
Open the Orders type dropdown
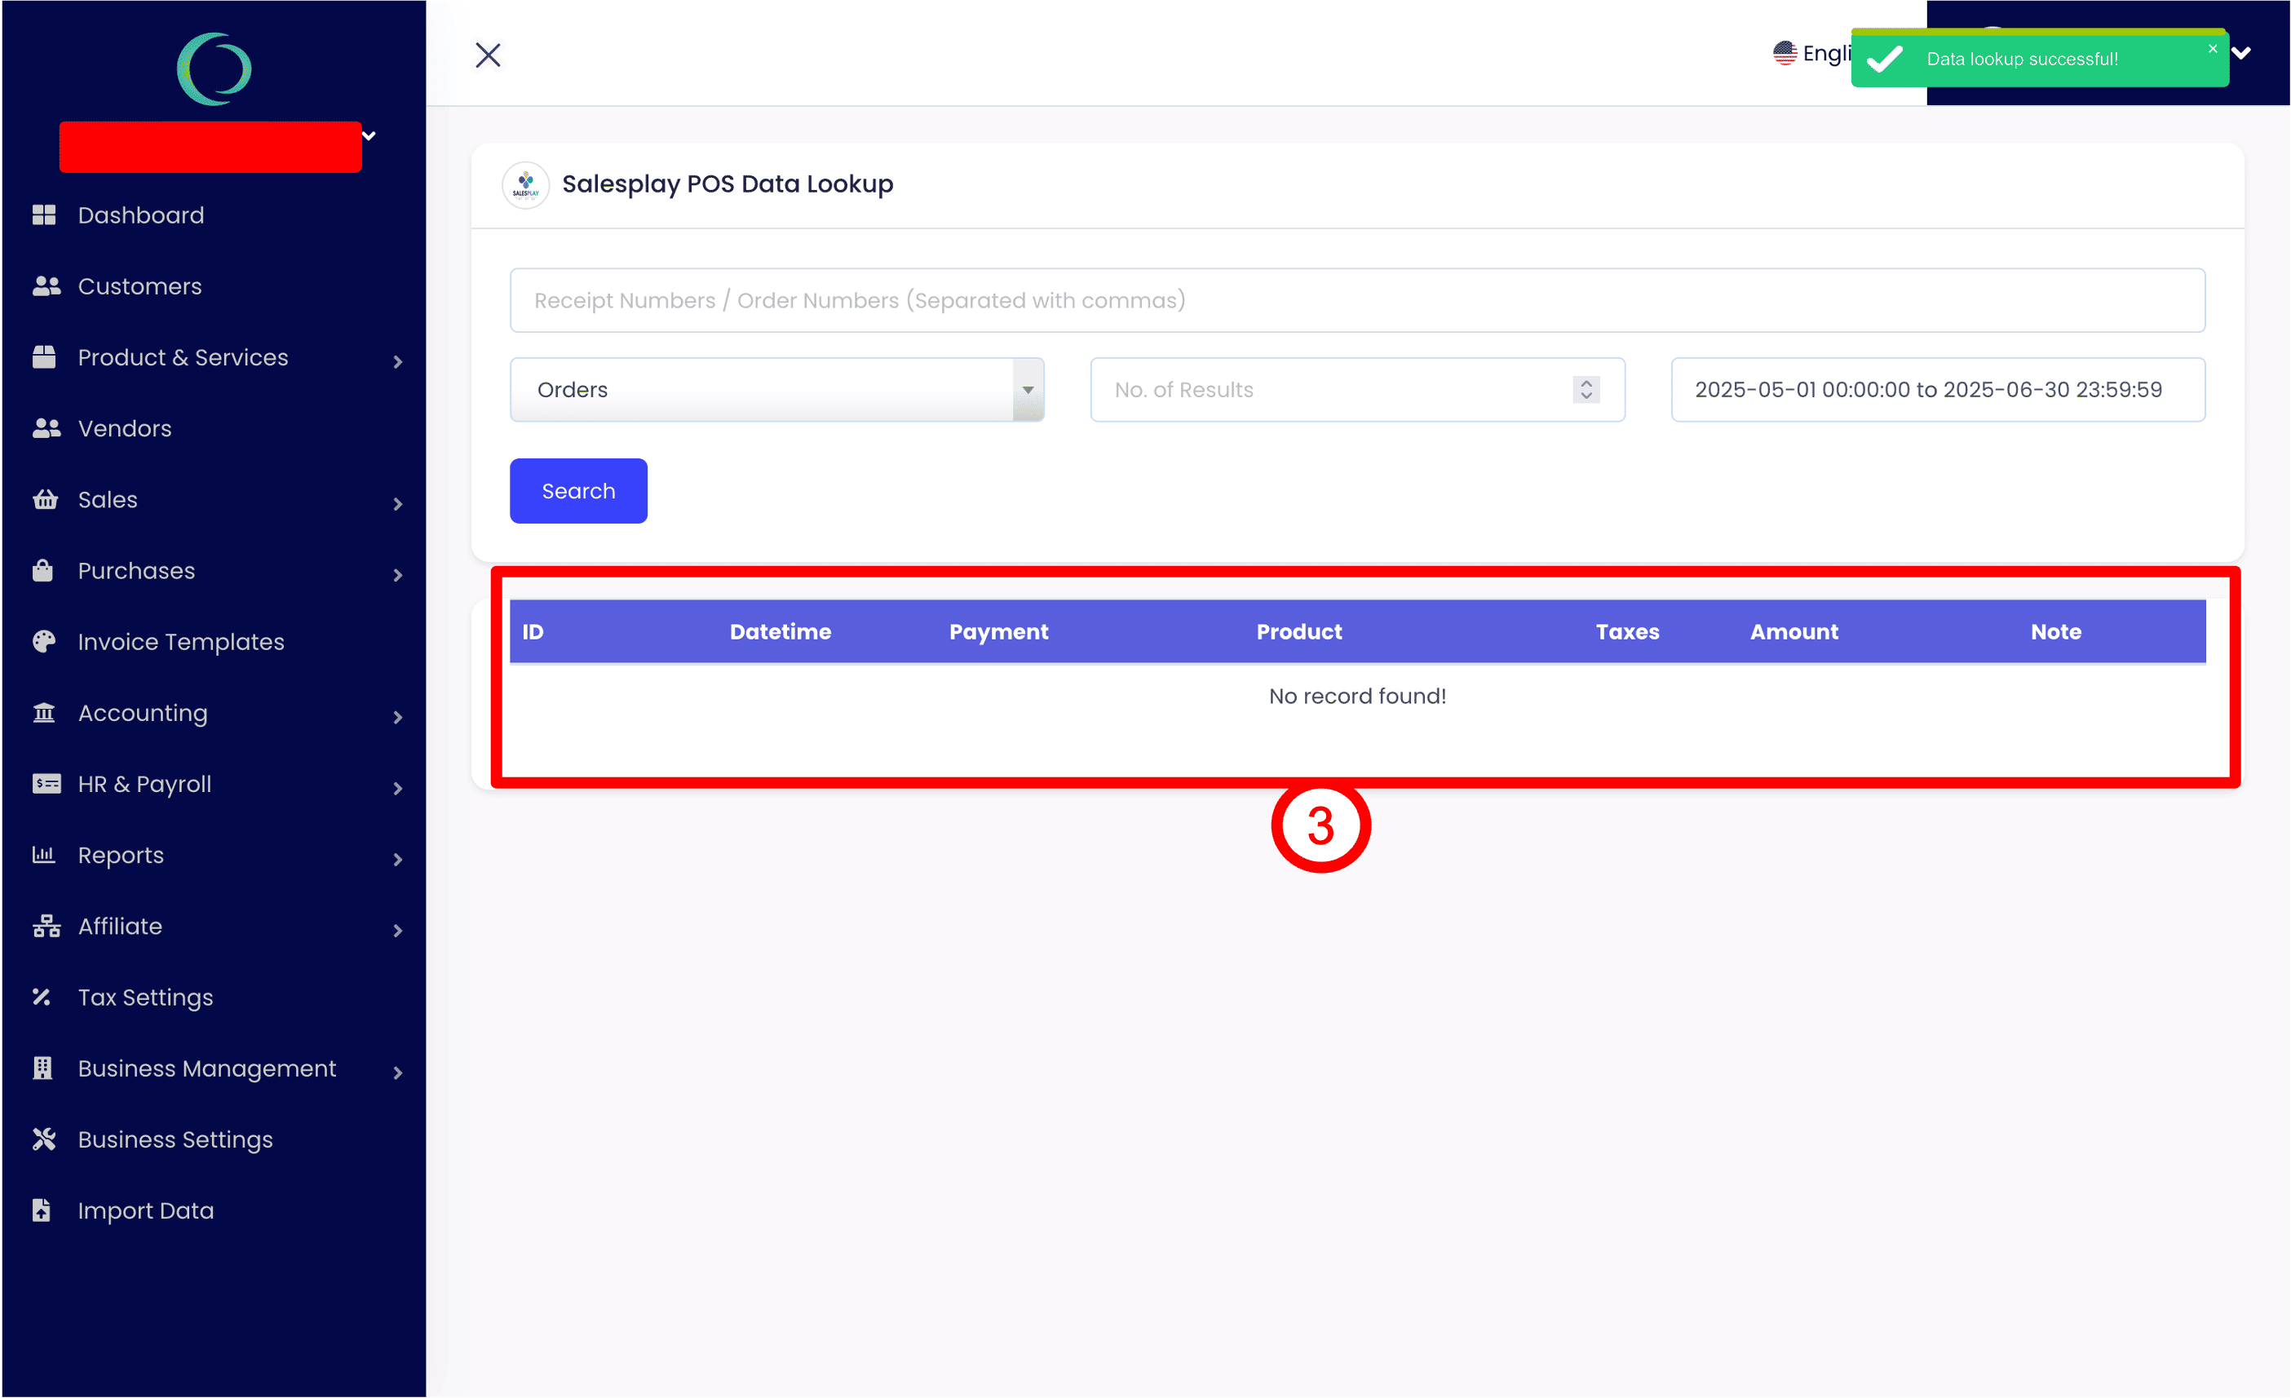[776, 390]
